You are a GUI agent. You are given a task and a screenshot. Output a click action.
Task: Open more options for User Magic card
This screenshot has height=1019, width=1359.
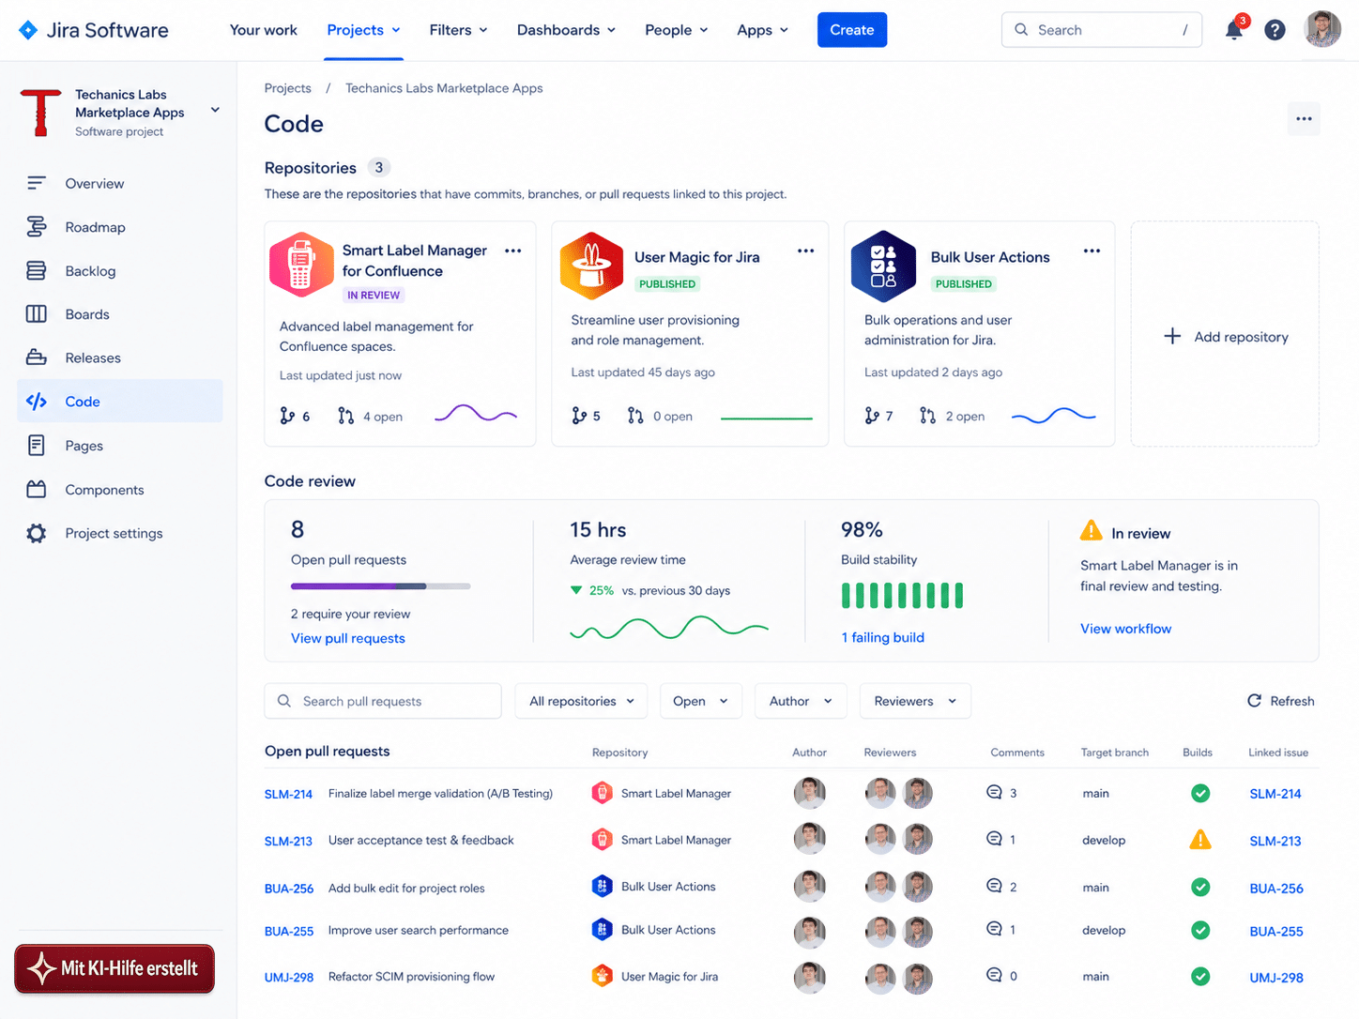(805, 251)
